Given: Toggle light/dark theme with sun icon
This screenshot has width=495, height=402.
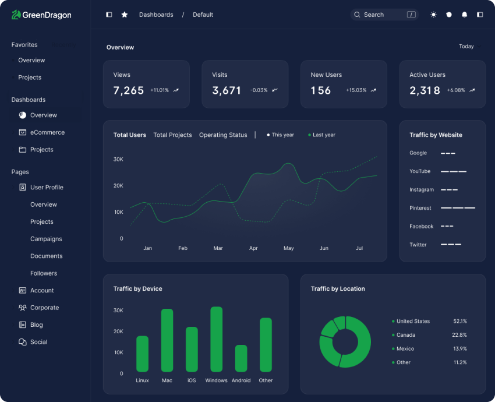Looking at the screenshot, I should [433, 15].
